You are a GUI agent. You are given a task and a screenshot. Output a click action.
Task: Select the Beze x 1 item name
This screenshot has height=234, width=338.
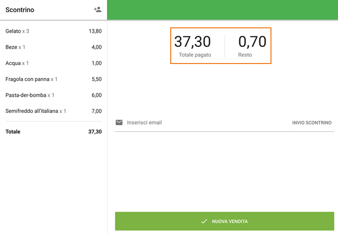pos(15,47)
